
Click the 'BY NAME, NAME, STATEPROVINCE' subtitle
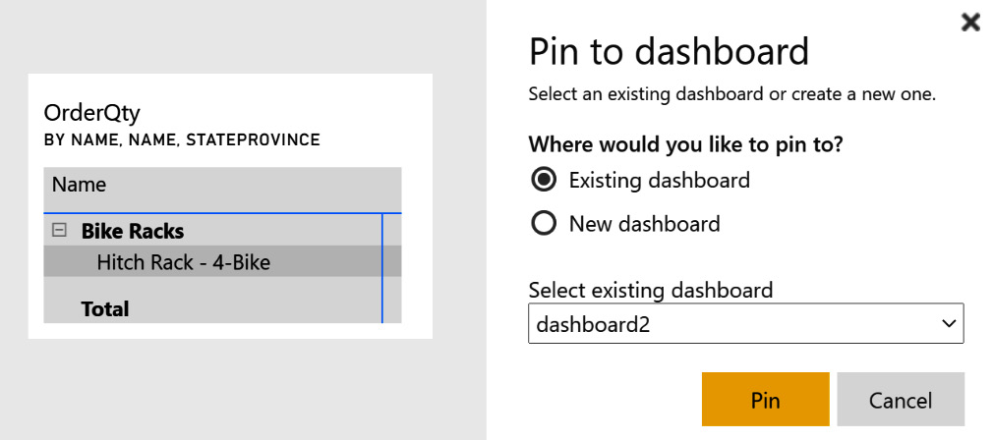[182, 140]
